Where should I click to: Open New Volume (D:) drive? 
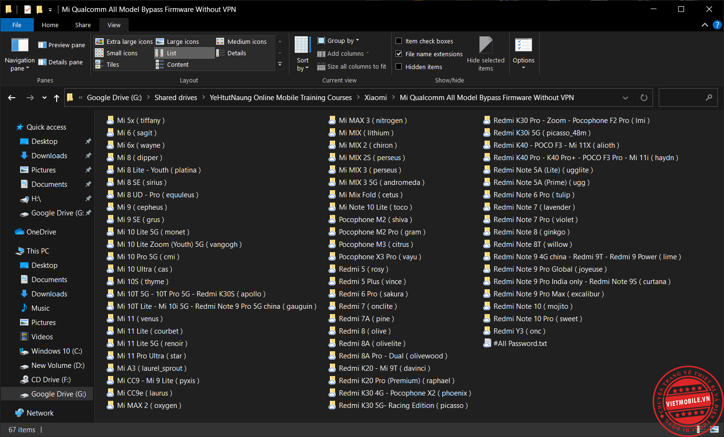[x=52, y=366]
